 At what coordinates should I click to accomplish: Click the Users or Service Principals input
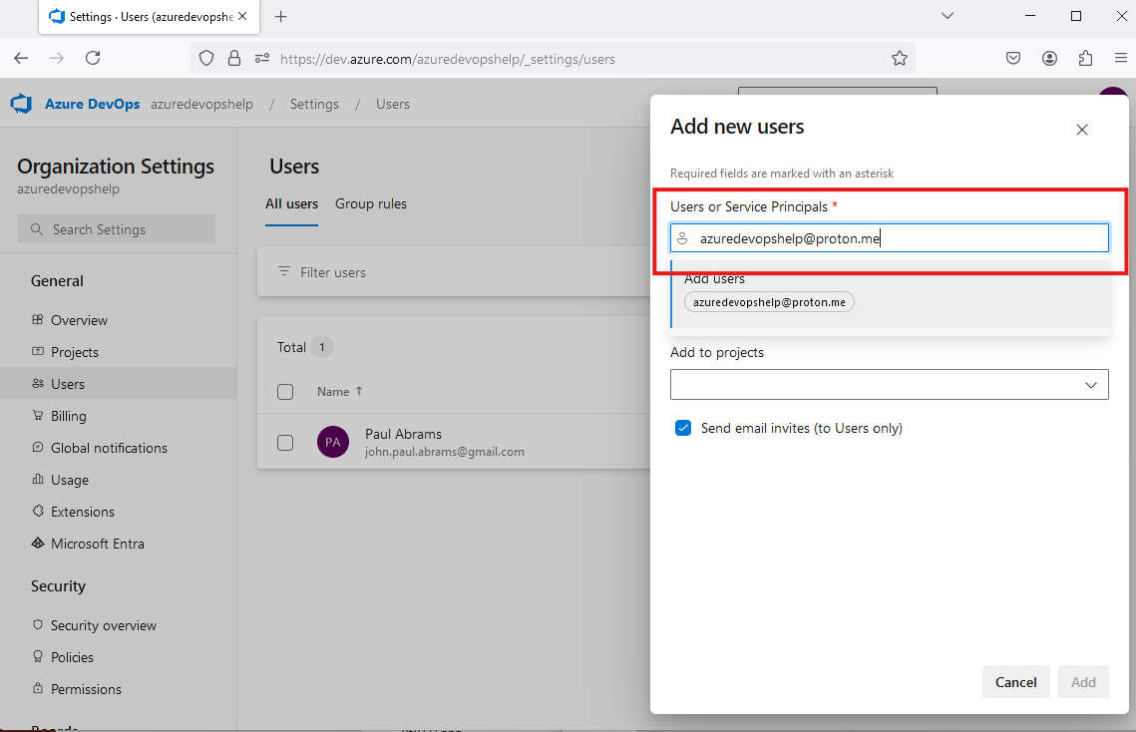point(889,238)
